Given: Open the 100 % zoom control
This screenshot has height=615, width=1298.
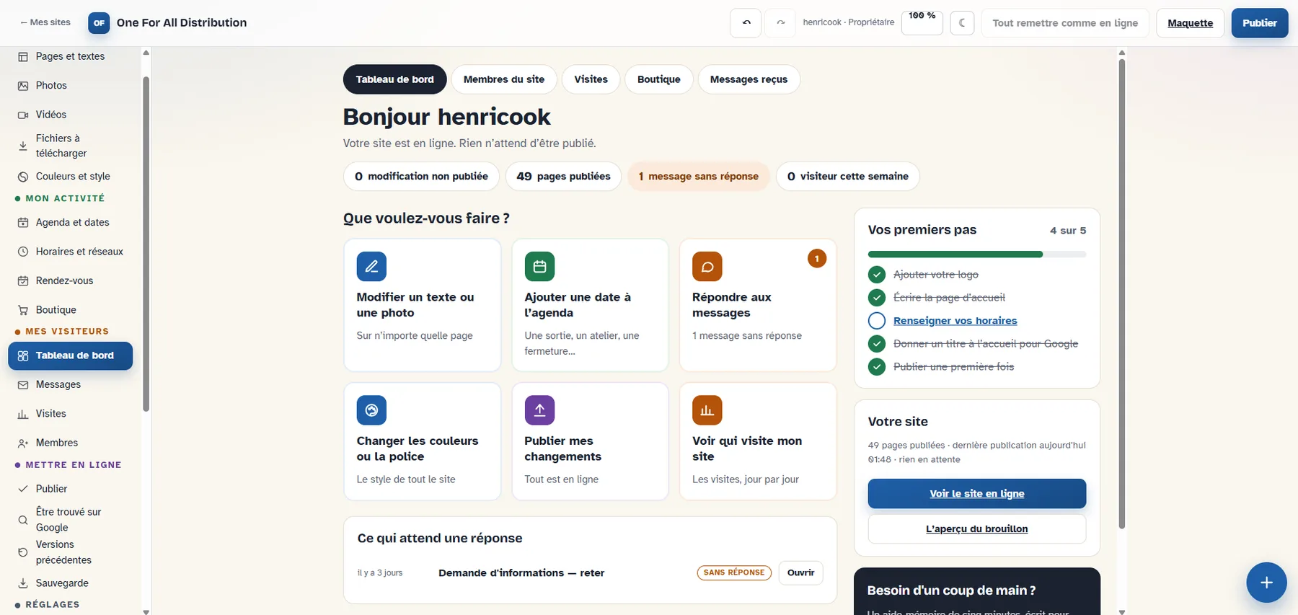Looking at the screenshot, I should point(922,22).
